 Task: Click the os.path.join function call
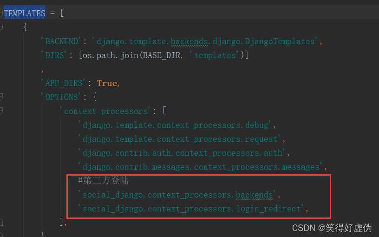click(x=111, y=55)
